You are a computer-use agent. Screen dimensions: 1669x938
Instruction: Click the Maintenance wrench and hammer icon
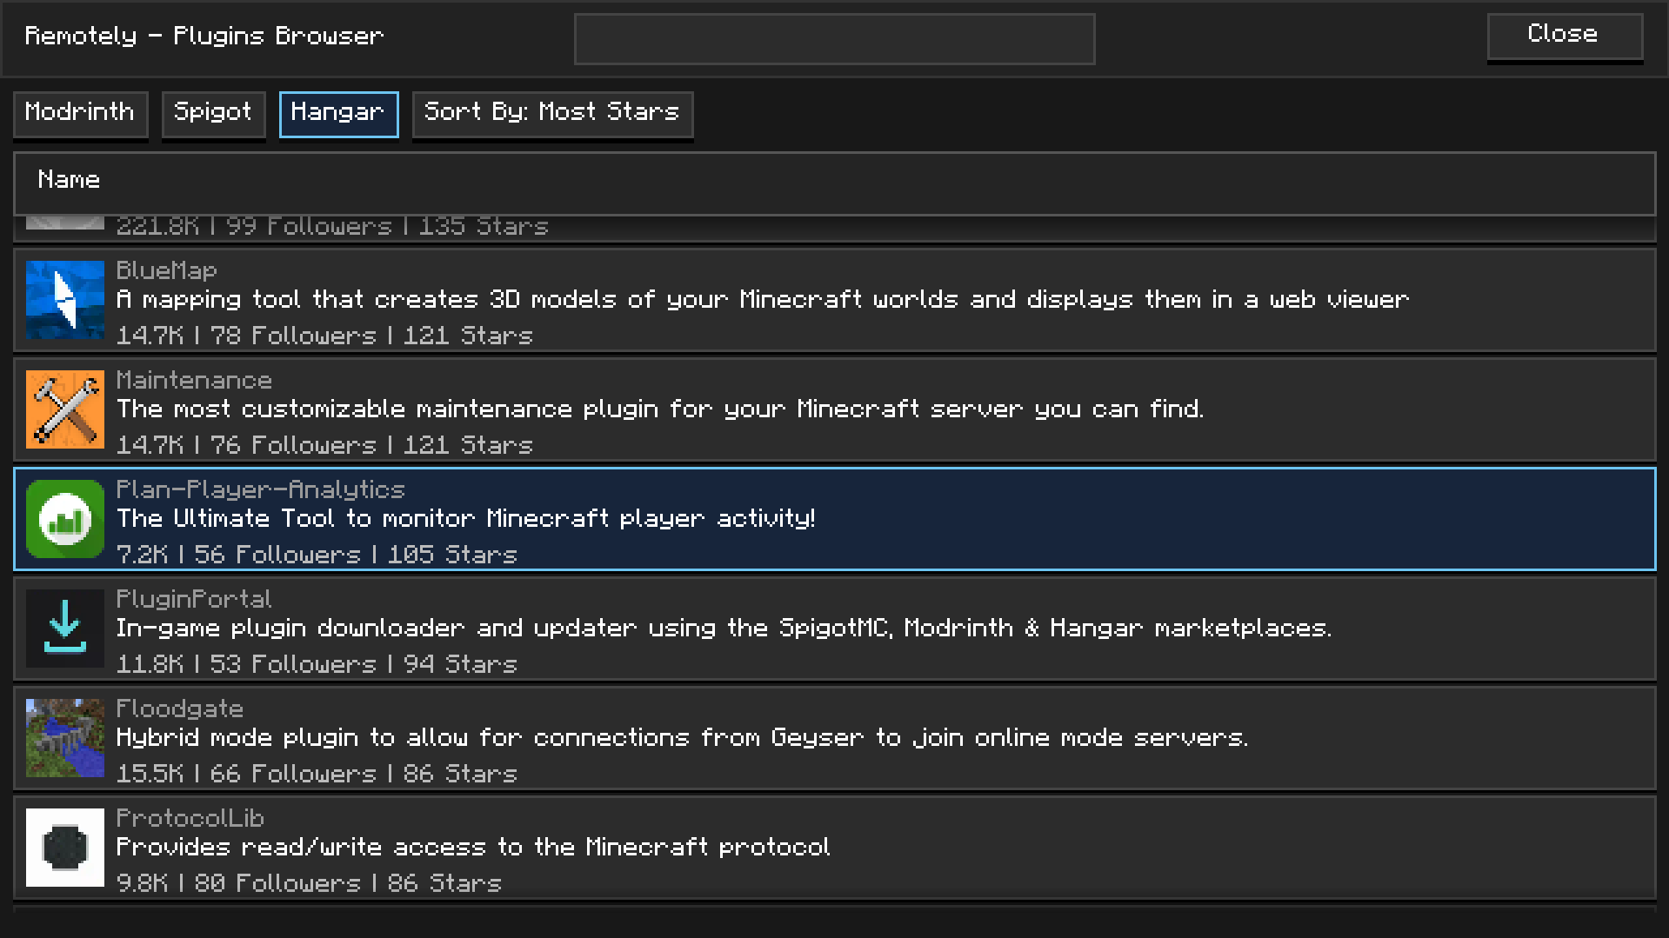[x=64, y=409]
